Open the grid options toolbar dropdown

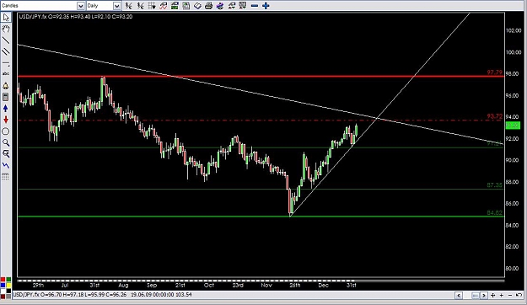pos(152,6)
